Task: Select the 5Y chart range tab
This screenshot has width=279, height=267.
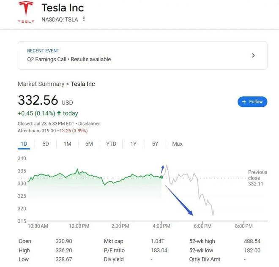Action: pos(155,144)
